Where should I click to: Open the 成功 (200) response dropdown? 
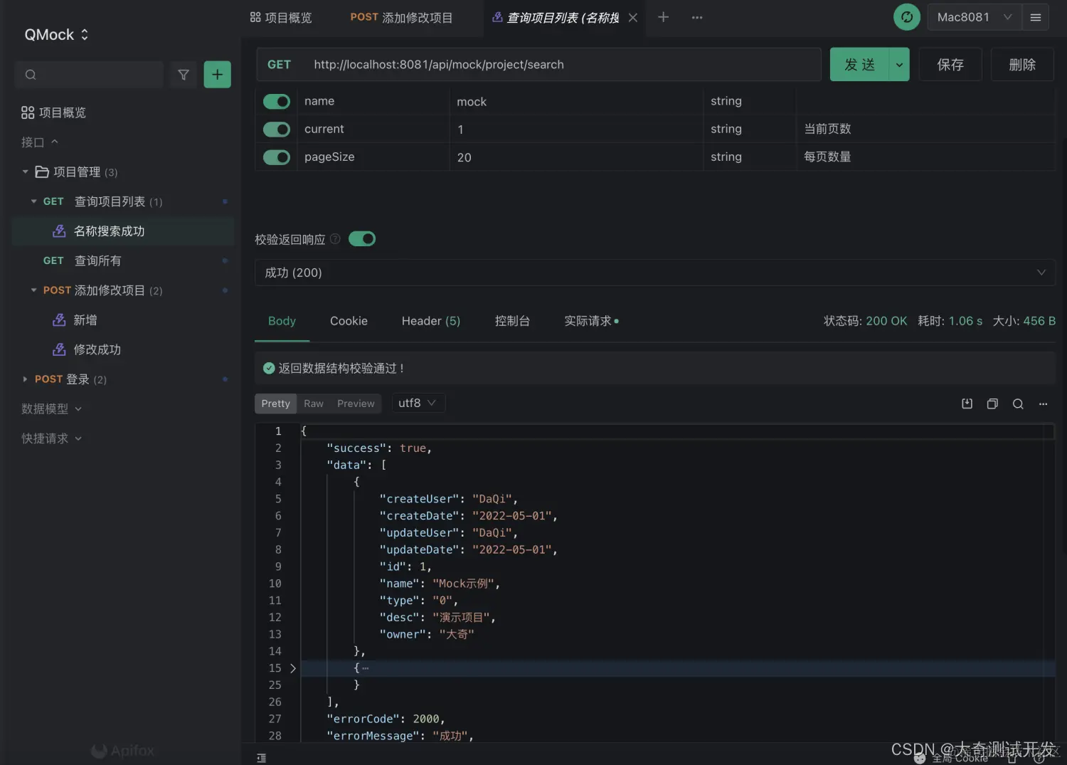click(x=655, y=273)
